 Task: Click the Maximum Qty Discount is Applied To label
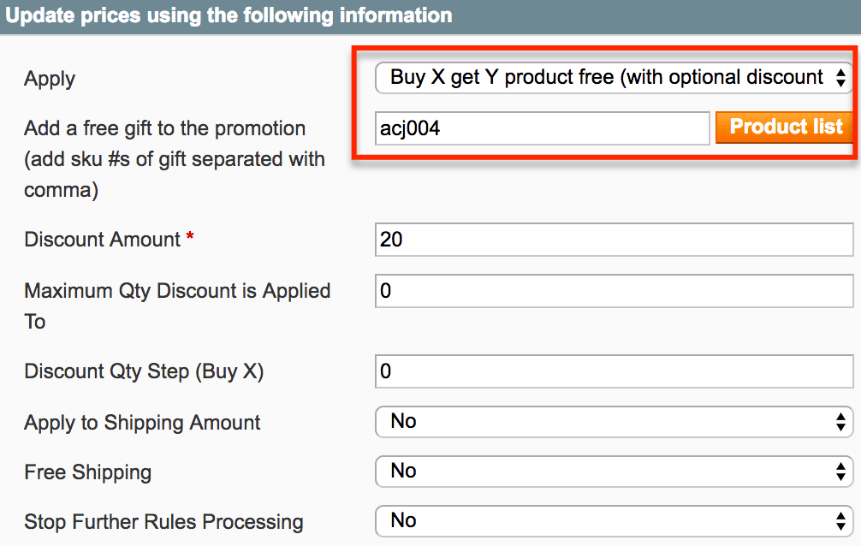point(176,291)
